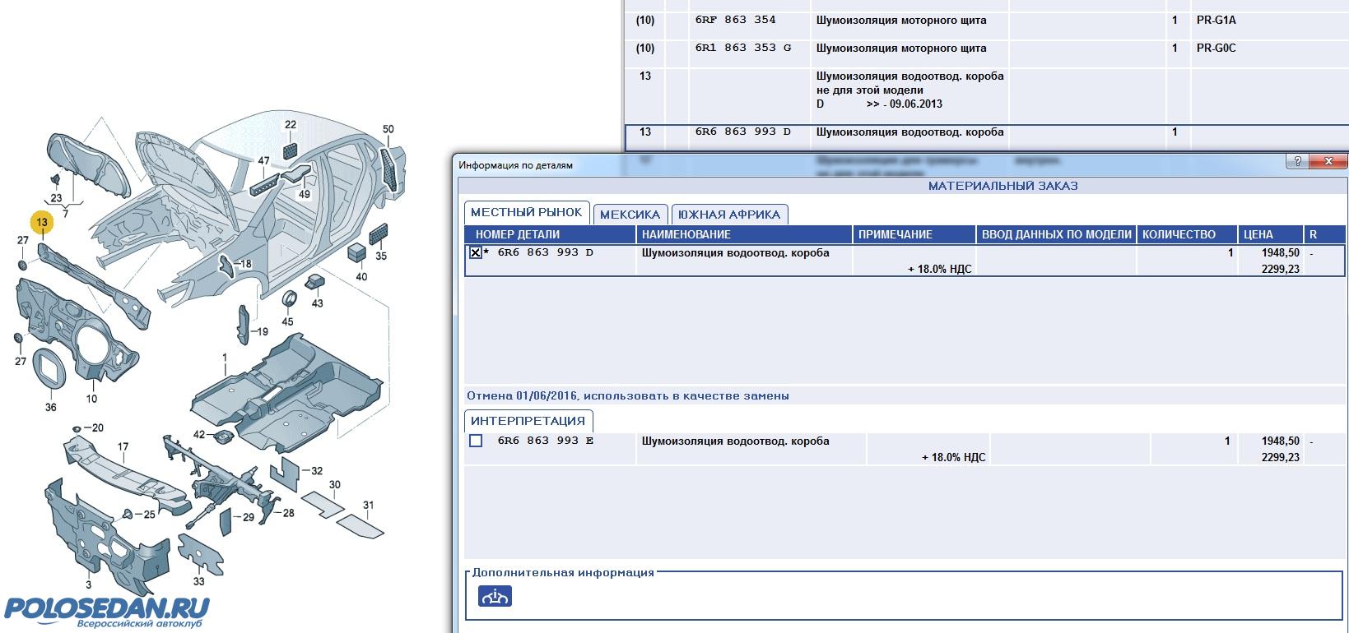Click highlighted yellow callout 13 in diagram
Image resolution: width=1349 pixels, height=633 pixels.
[42, 222]
